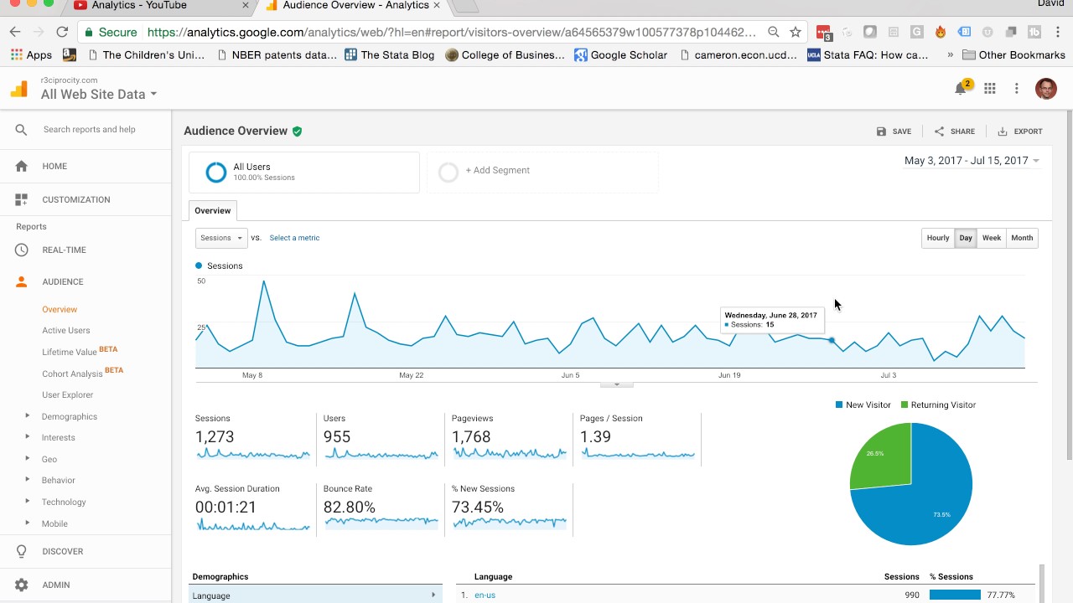The height and width of the screenshot is (603, 1073).
Task: Open the Google apps grid icon
Action: pos(990,89)
